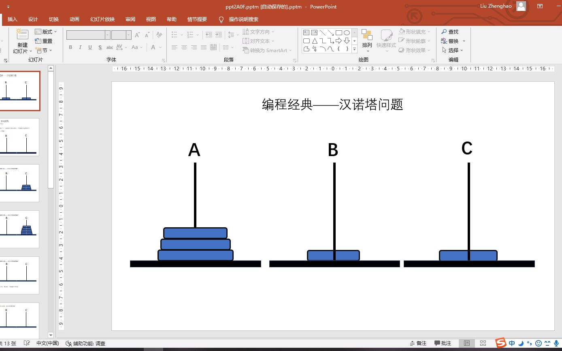562x351 pixels.
Task: Click the Comments (批注) button in status bar
Action: [443, 343]
